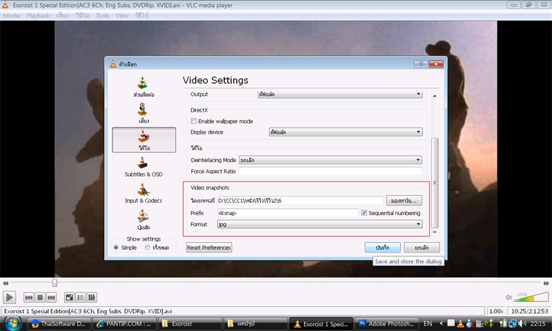Open Input & Codecs settings
This screenshot has width=552, height=331.
[144, 194]
